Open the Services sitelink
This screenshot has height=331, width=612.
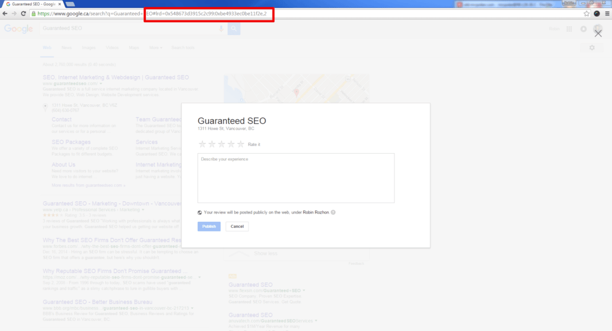pyautogui.click(x=146, y=142)
